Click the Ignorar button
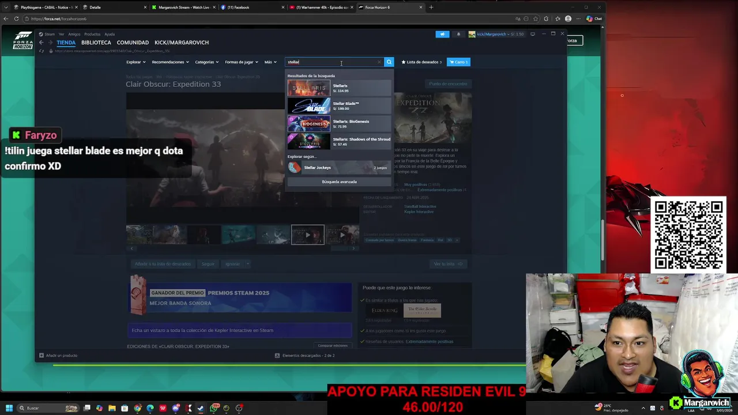The image size is (738, 415). pyautogui.click(x=232, y=264)
